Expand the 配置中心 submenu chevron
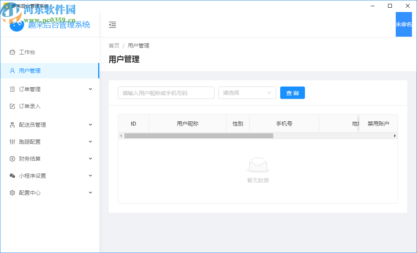 (x=90, y=192)
